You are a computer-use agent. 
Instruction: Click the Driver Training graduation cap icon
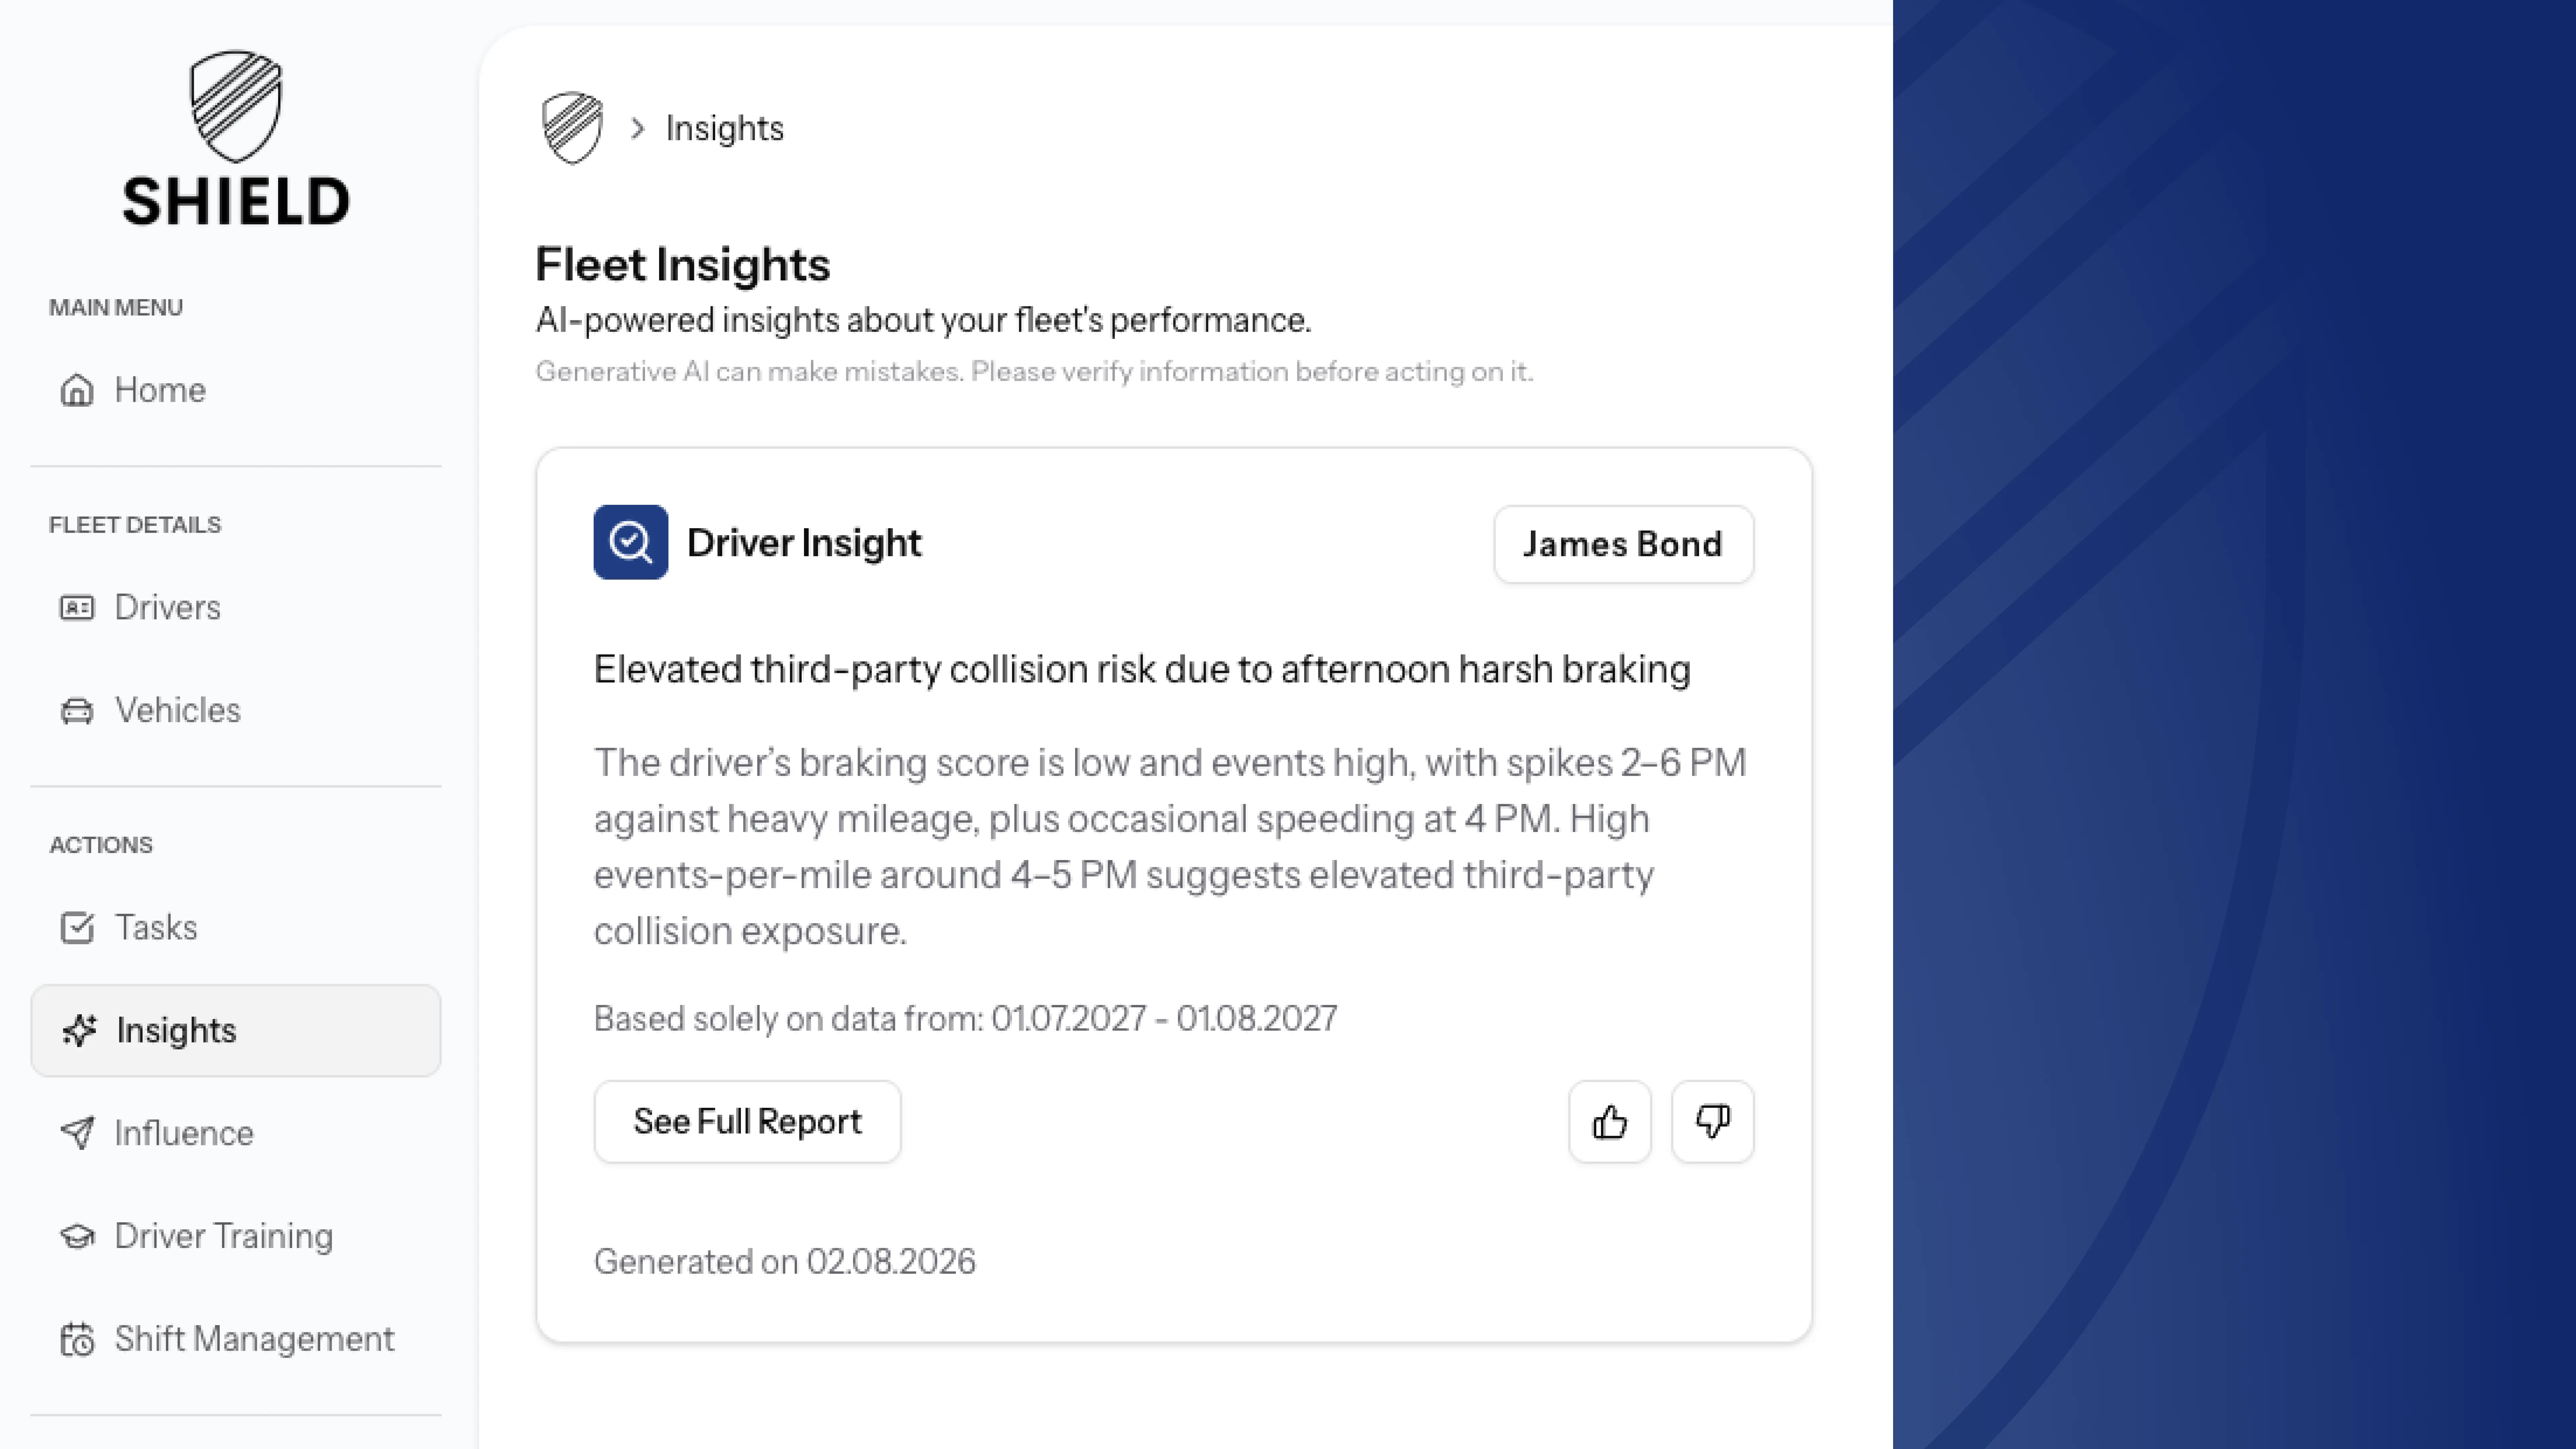(x=77, y=1236)
